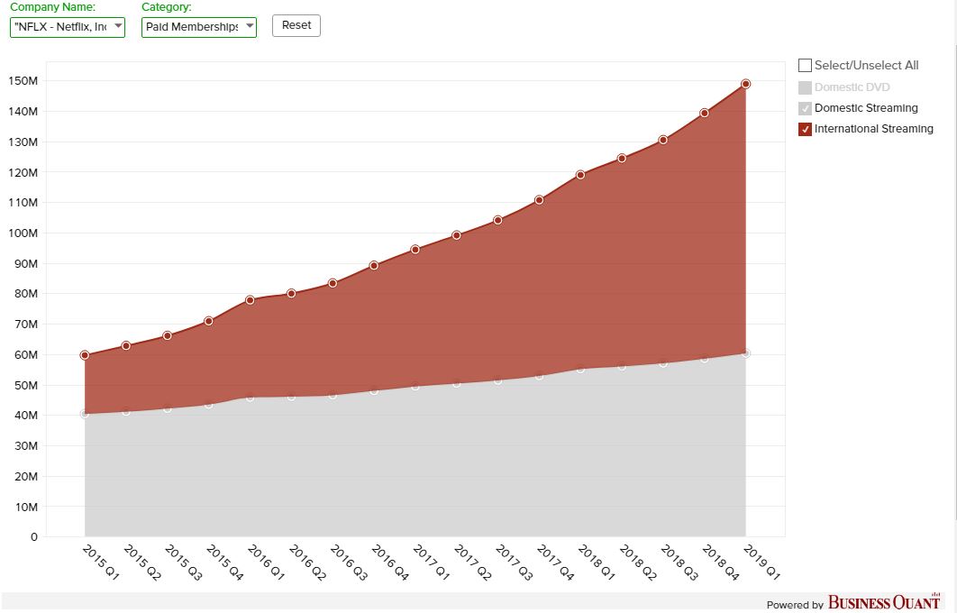The width and height of the screenshot is (957, 613).
Task: Click the Reset button
Action: [x=296, y=25]
